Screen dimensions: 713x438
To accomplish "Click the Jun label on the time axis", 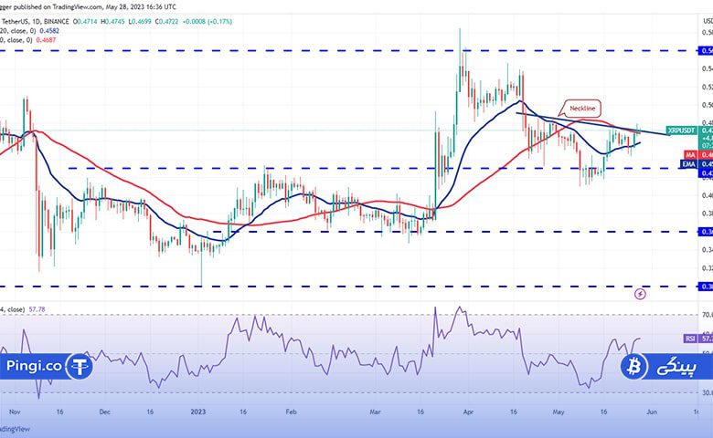I will coord(652,412).
